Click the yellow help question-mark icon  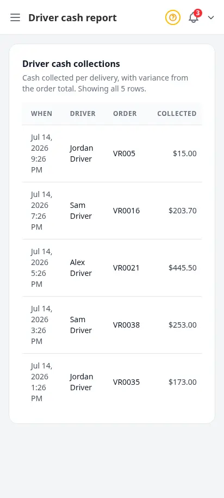pos(172,17)
